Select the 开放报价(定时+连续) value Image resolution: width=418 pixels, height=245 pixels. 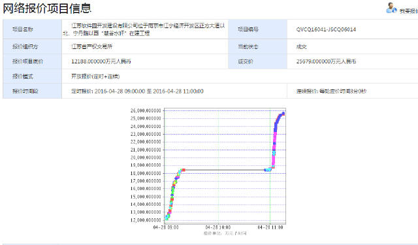pyautogui.click(x=95, y=76)
